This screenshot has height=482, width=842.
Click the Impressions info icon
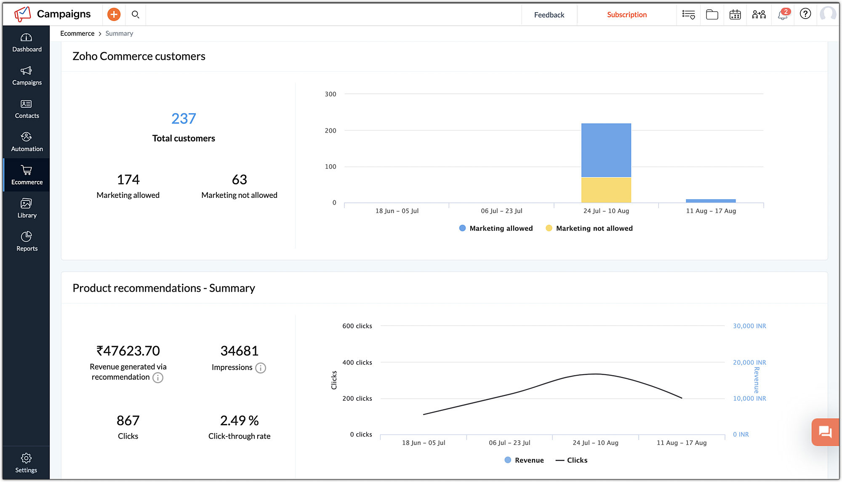[x=261, y=368]
